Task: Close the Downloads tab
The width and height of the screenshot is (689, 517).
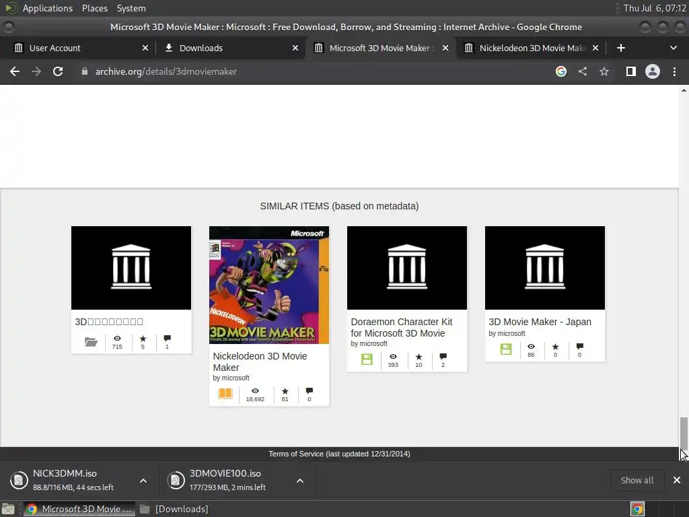Action: [x=296, y=48]
